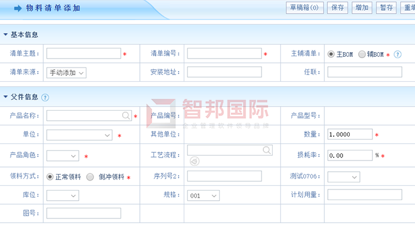The image size is (415, 225).
Task: Click the 领料方式 label
Action: pos(24,176)
